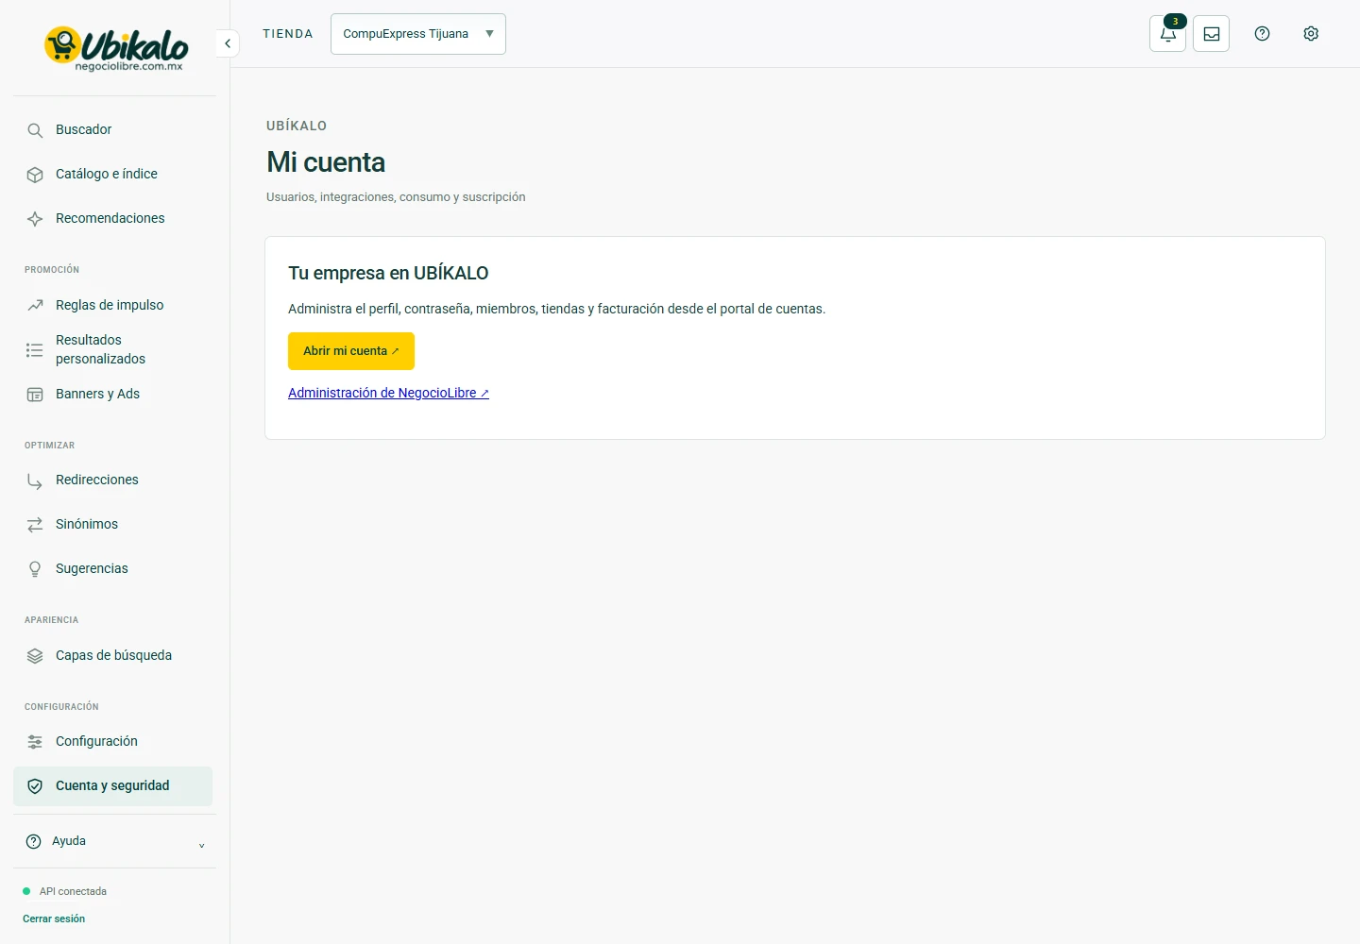
Task: Click the Sugerencias lightbulb icon
Action: click(35, 569)
